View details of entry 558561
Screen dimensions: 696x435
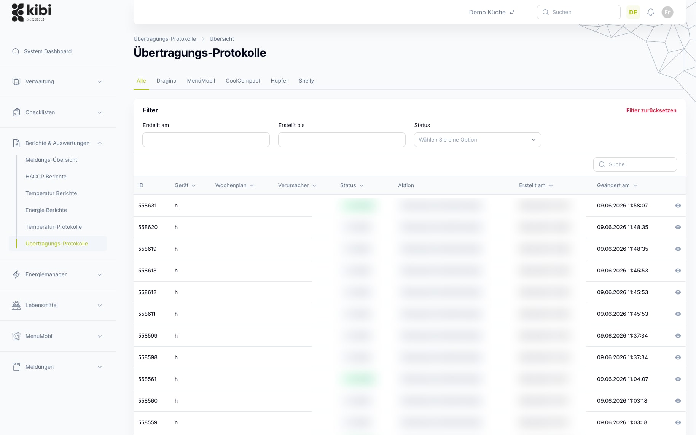click(678, 379)
